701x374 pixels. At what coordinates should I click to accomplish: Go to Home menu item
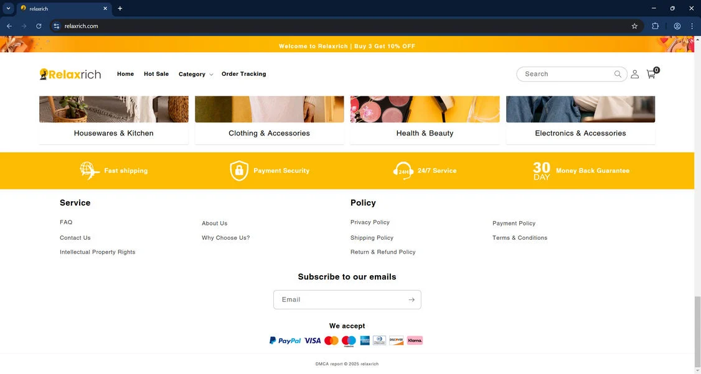(126, 74)
